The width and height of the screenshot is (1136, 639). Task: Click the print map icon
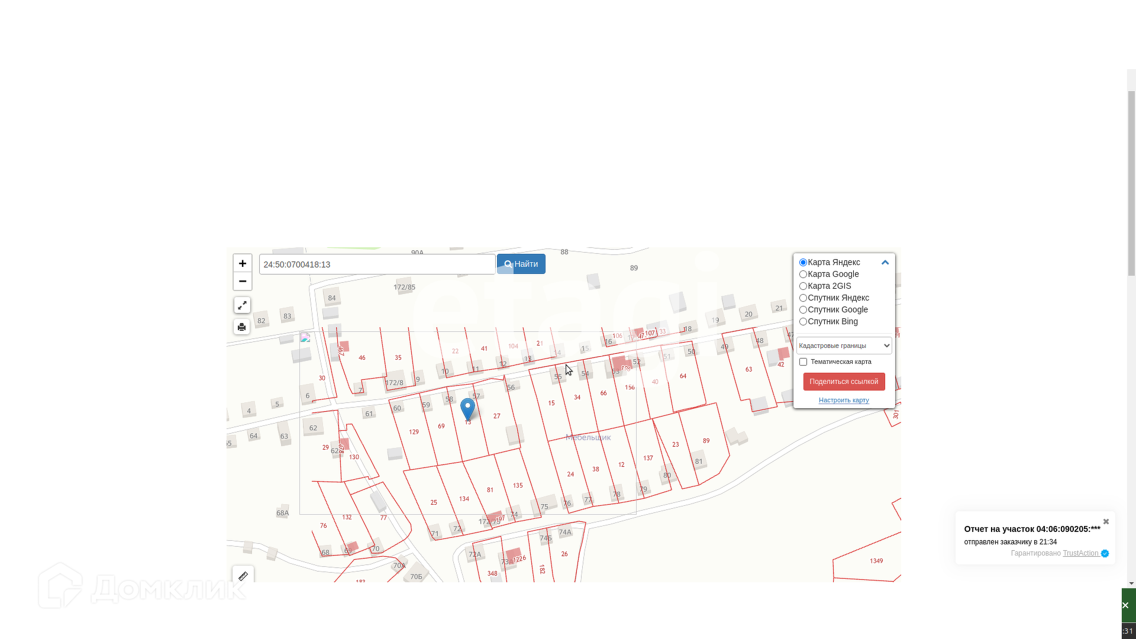pos(242,327)
